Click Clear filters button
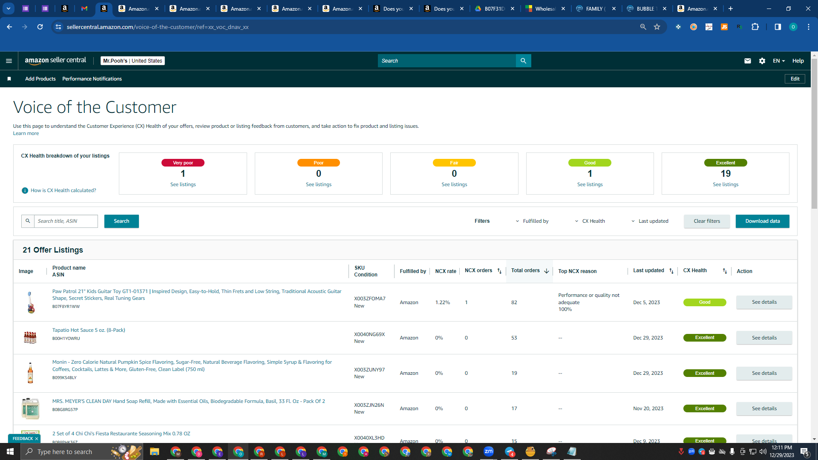Viewport: 818px width, 460px height. tap(707, 221)
